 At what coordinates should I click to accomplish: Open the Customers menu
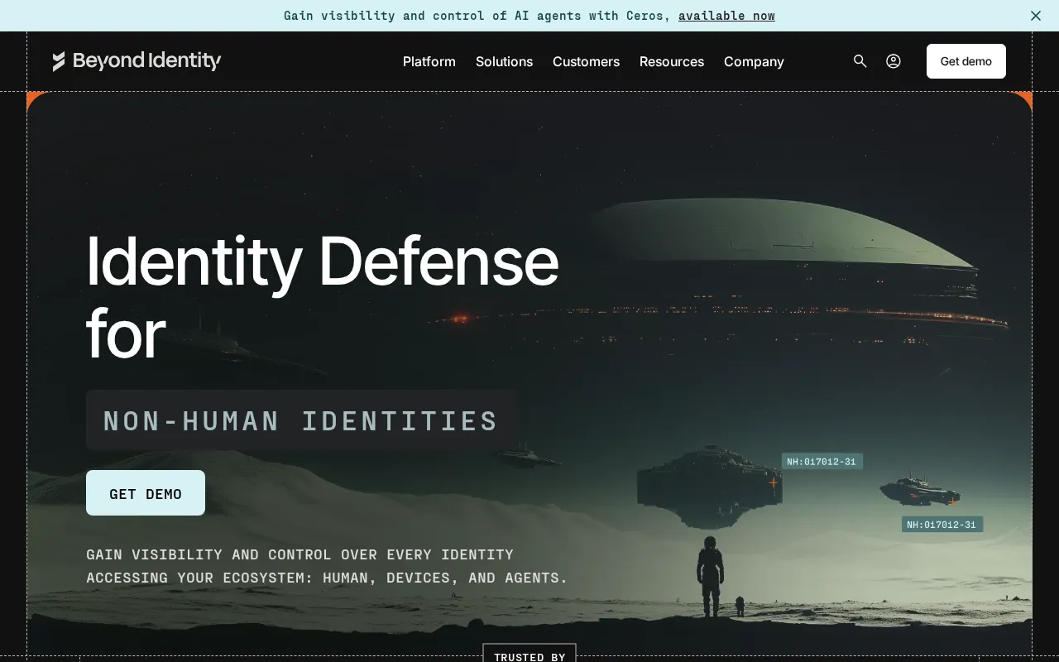(586, 61)
